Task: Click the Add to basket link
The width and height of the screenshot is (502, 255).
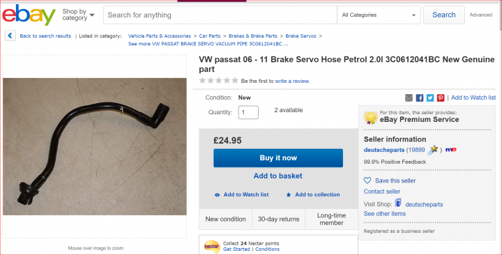Action: pyautogui.click(x=278, y=176)
